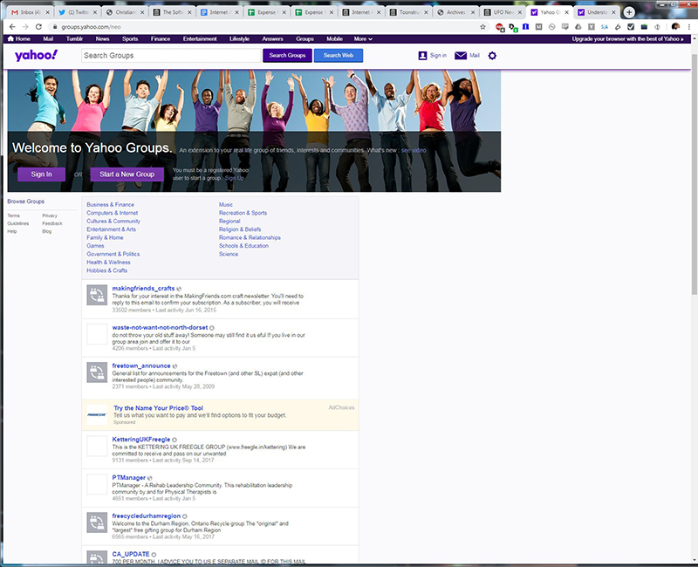698x567 pixels.
Task: Open a new browser tab with plus button
Action: [x=629, y=12]
